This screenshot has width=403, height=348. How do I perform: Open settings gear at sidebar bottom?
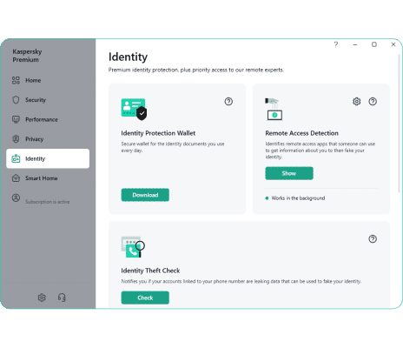click(x=42, y=298)
